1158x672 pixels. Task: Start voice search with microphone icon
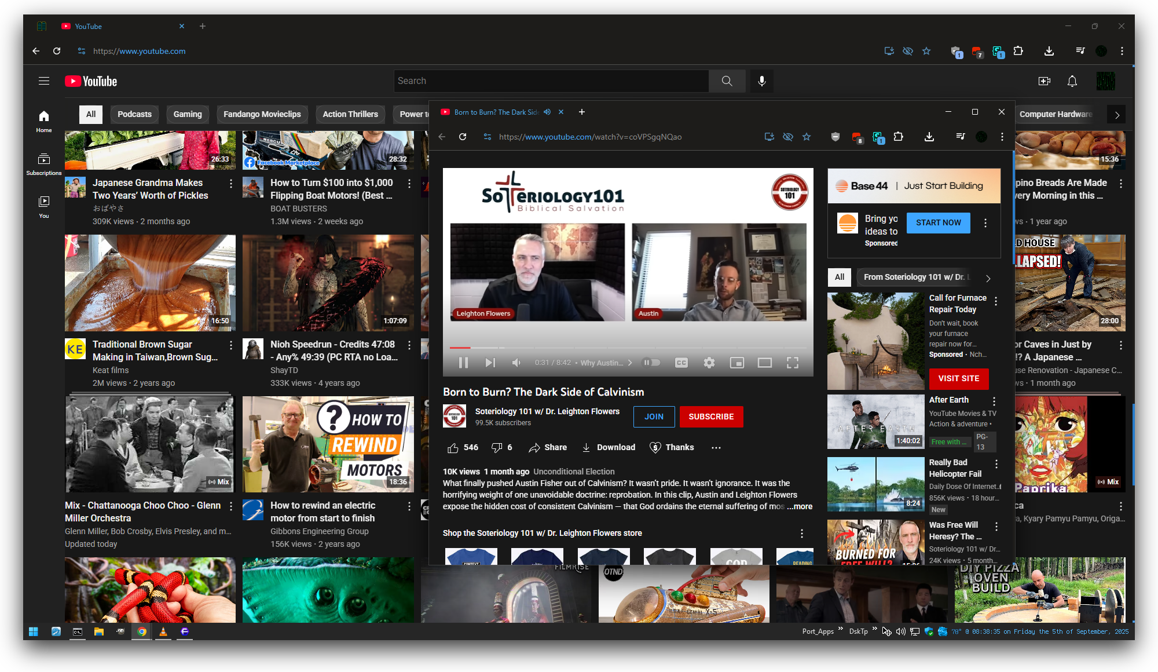tap(762, 81)
